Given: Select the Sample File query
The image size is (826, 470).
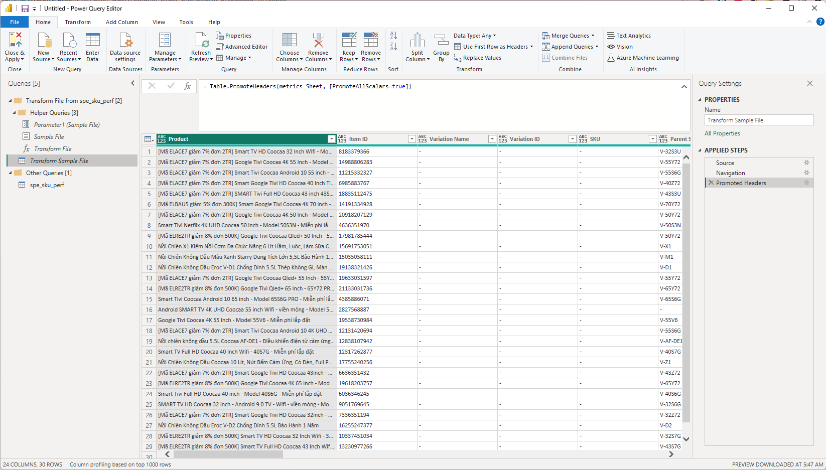Looking at the screenshot, I should coord(49,137).
